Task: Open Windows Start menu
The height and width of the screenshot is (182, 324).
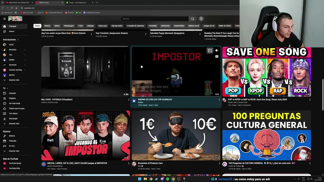Action: (140, 179)
